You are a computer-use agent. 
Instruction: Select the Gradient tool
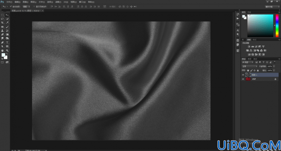point(7,35)
